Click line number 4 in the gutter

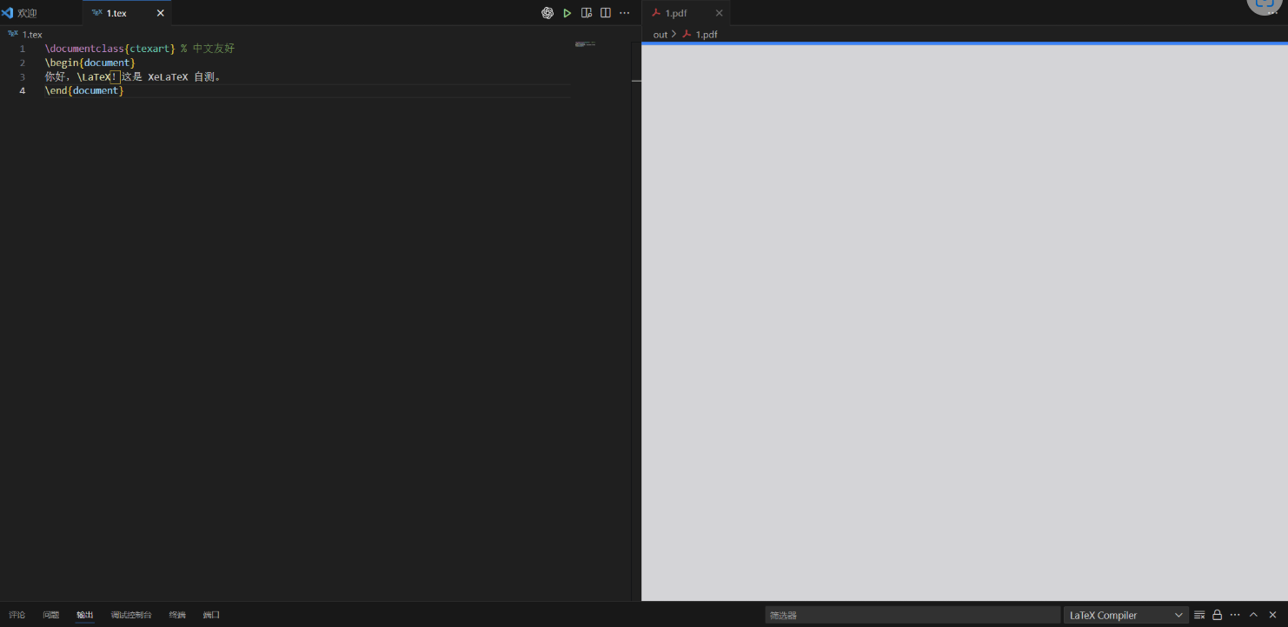23,90
